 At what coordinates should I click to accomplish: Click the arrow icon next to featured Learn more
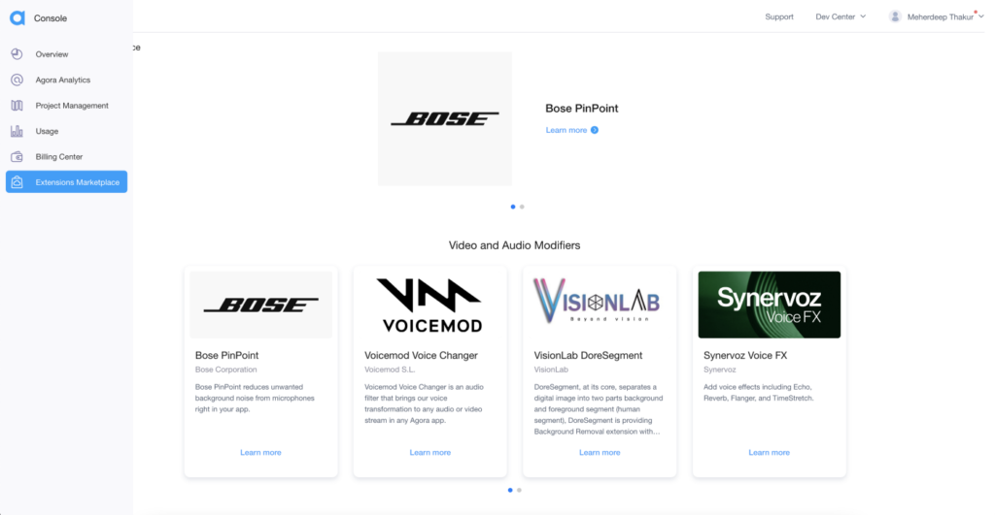[x=595, y=130]
